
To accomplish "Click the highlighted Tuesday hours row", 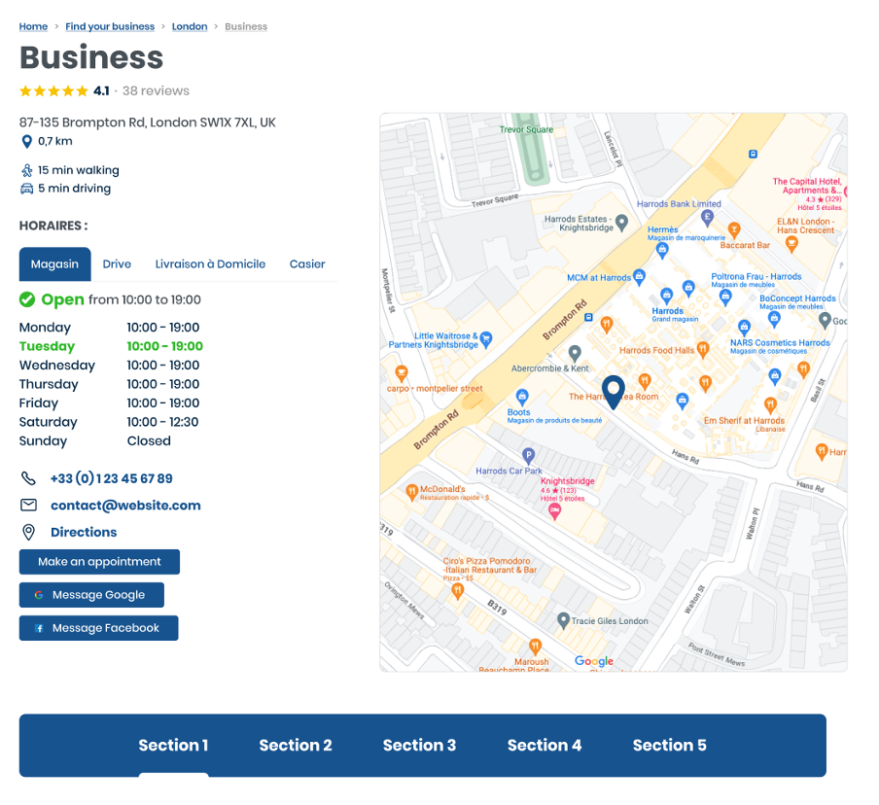I will pyautogui.click(x=111, y=346).
